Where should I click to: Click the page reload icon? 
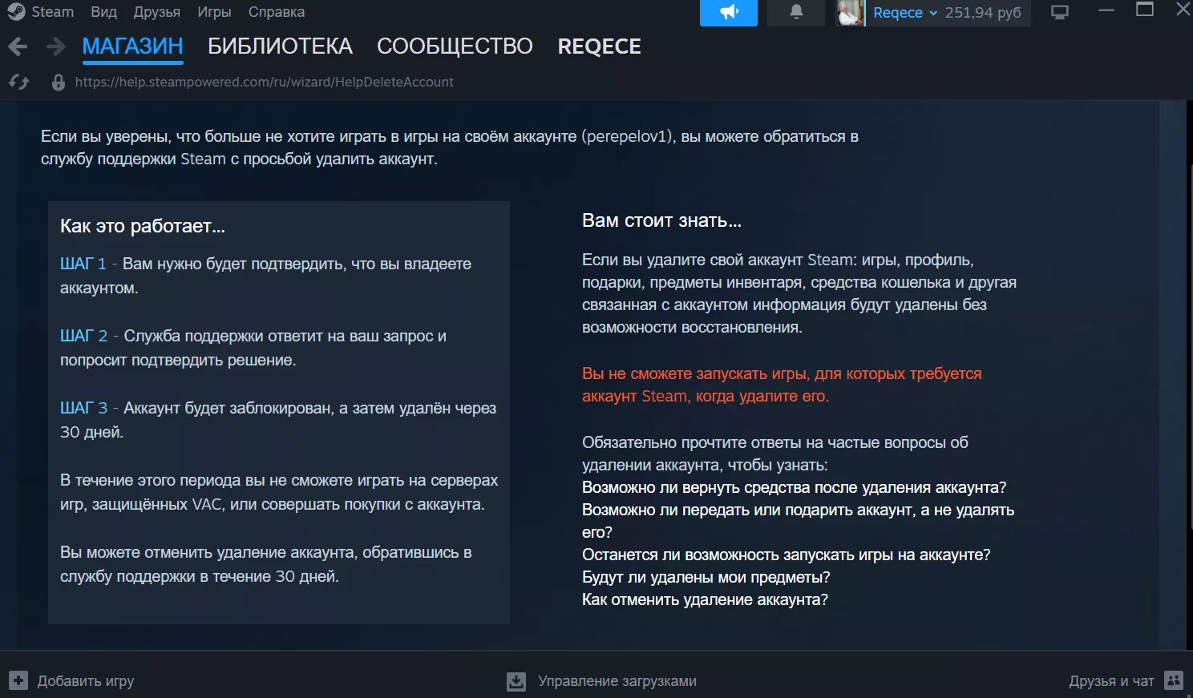tap(19, 82)
